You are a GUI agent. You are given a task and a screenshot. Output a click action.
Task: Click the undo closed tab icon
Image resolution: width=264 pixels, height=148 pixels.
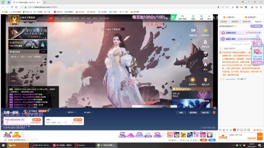256,7
